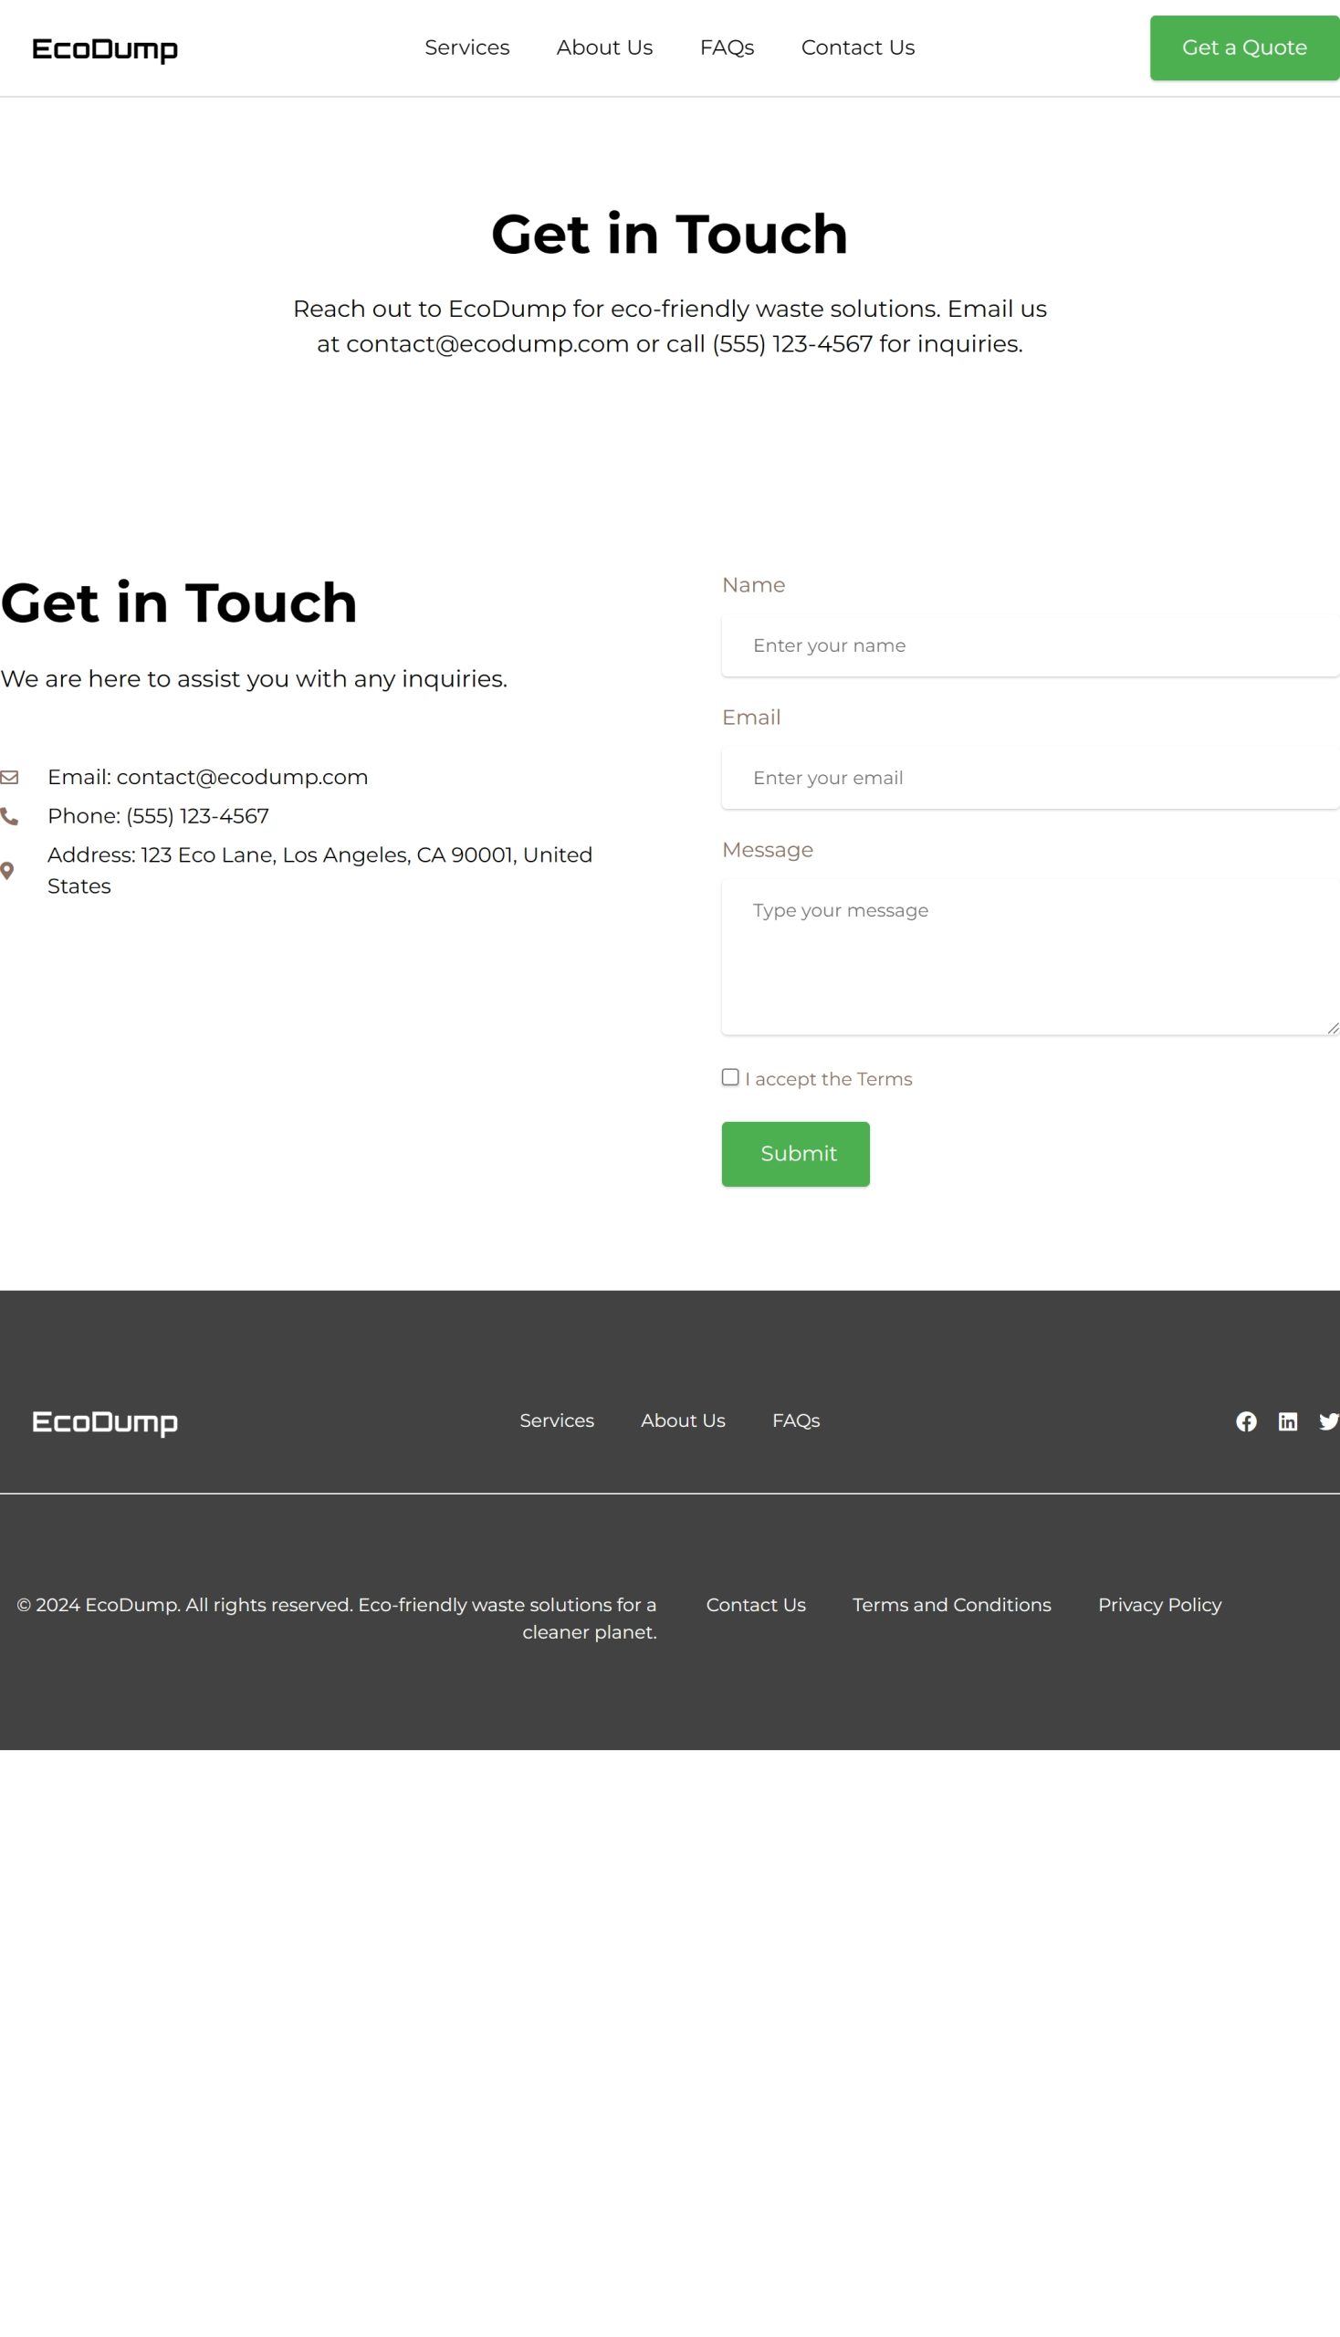Click the Facebook icon in footer

pyautogui.click(x=1245, y=1421)
